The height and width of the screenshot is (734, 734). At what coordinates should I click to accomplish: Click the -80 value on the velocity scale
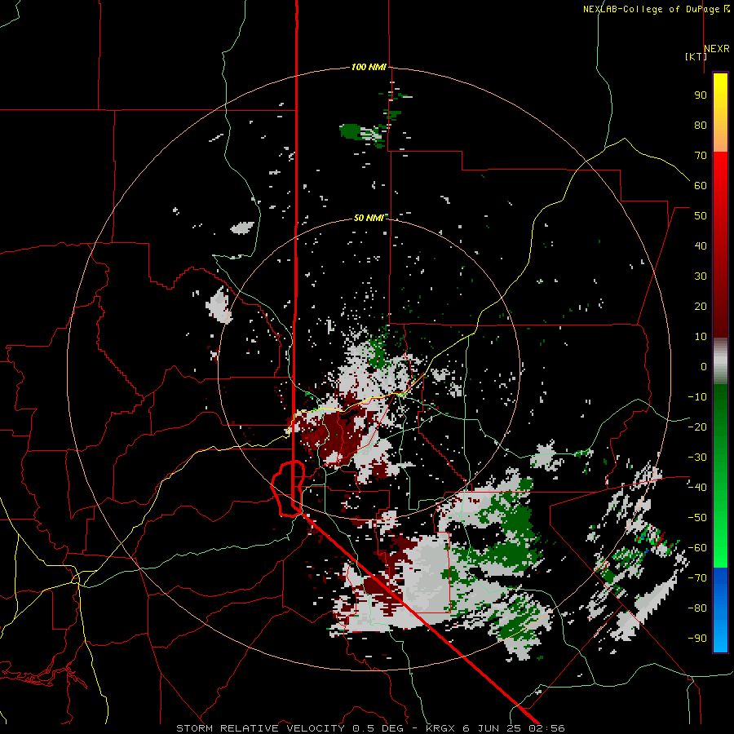click(x=697, y=608)
